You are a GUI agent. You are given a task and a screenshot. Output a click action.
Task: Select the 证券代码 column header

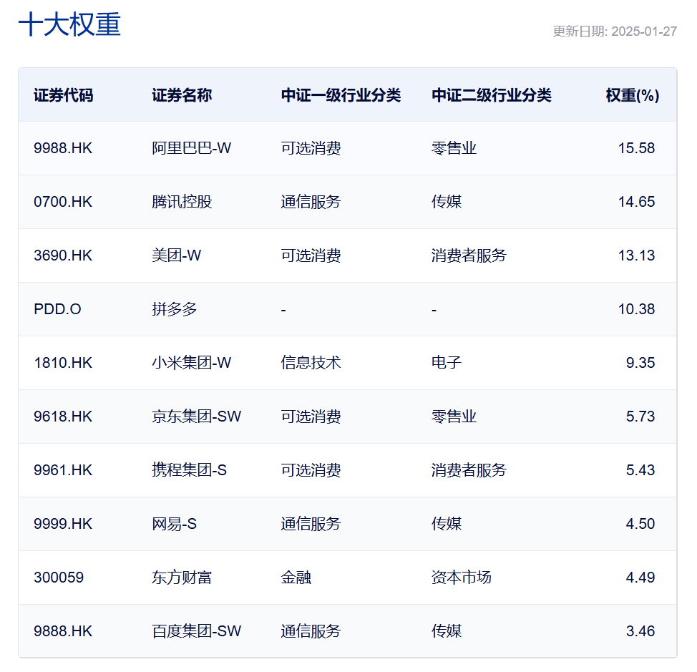tap(63, 95)
